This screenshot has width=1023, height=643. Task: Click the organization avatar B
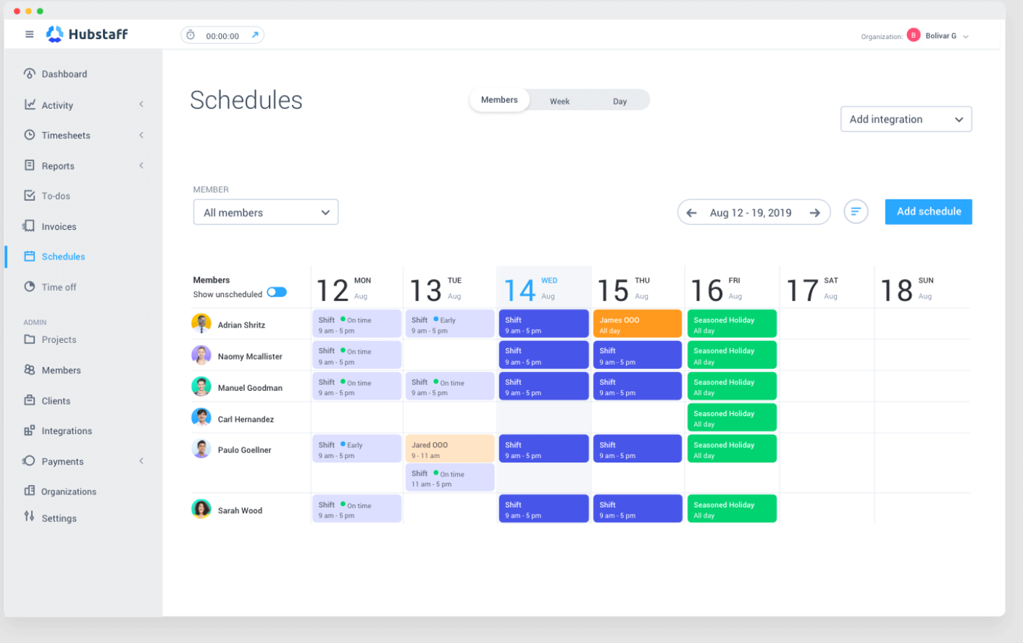click(914, 35)
